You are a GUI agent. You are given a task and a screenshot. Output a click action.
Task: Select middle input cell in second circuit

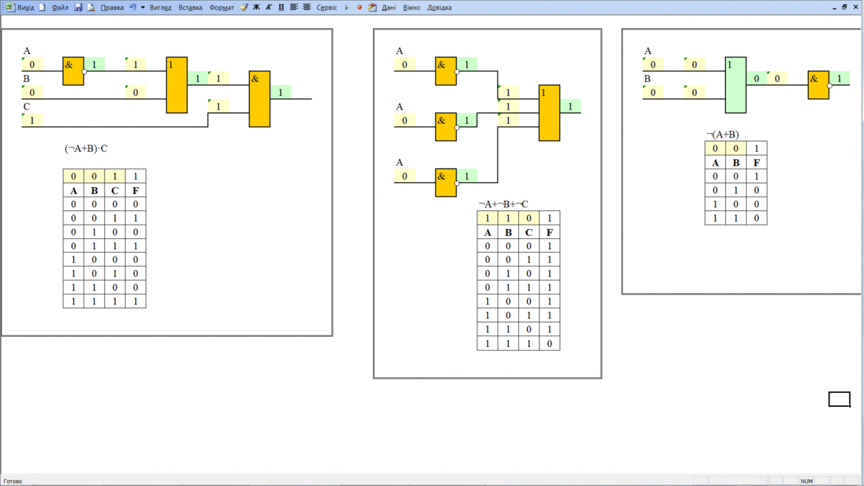pyautogui.click(x=405, y=120)
